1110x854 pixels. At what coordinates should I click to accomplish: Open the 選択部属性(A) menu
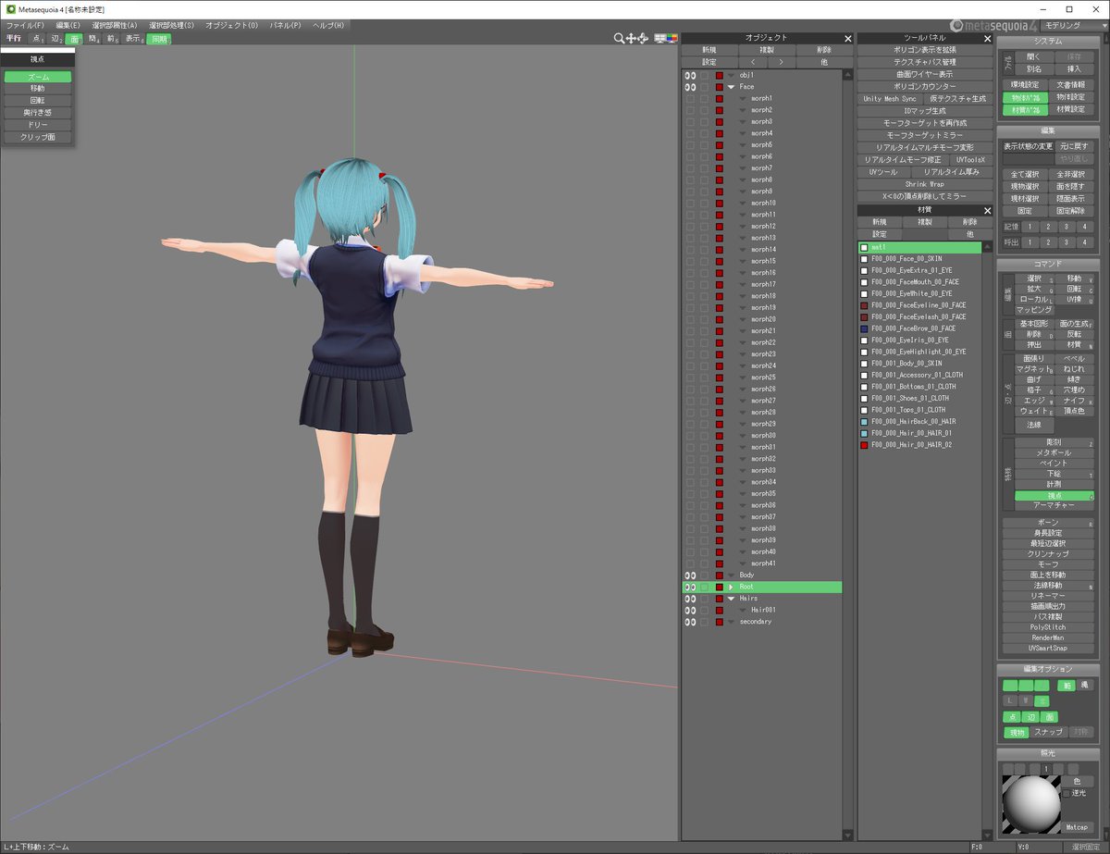click(x=115, y=25)
